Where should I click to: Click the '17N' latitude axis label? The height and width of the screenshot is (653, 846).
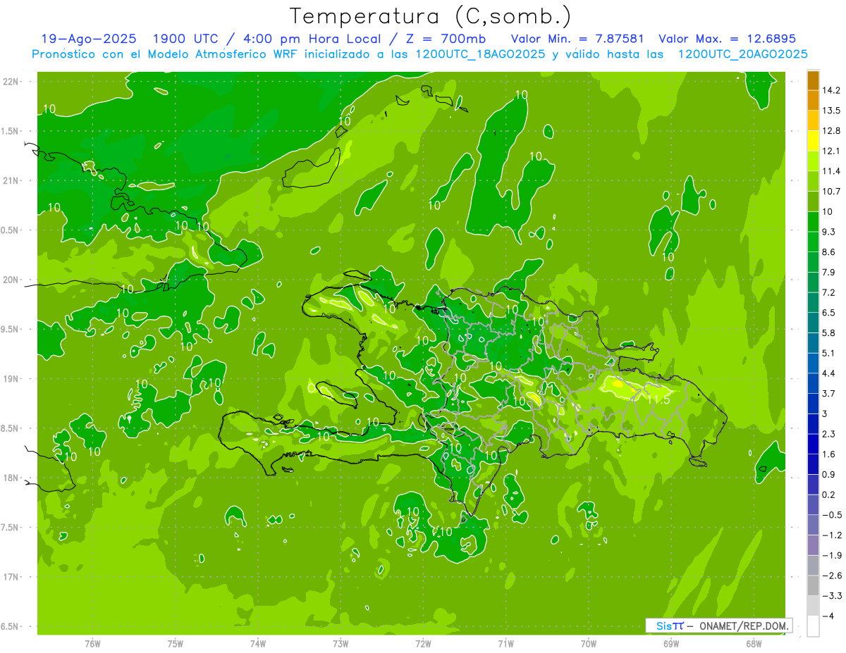tap(10, 577)
